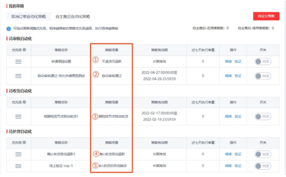286x177 pixels.
Task: Click drag handle for 自动审核通过-优化申请原因测试 row
Action: 18,76
